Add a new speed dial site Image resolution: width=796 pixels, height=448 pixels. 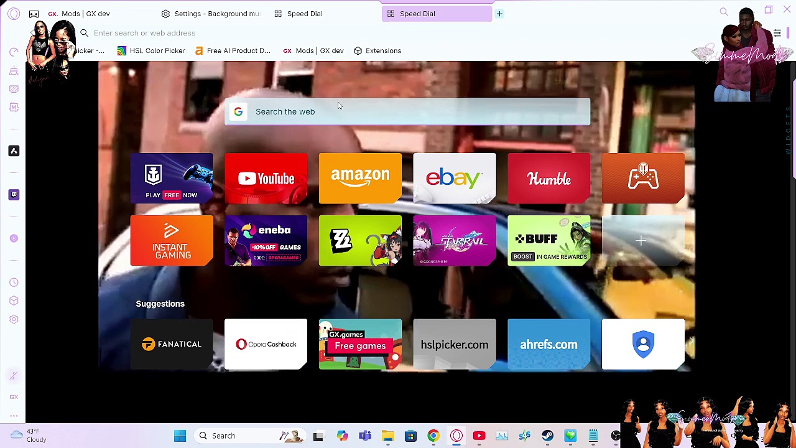643,241
